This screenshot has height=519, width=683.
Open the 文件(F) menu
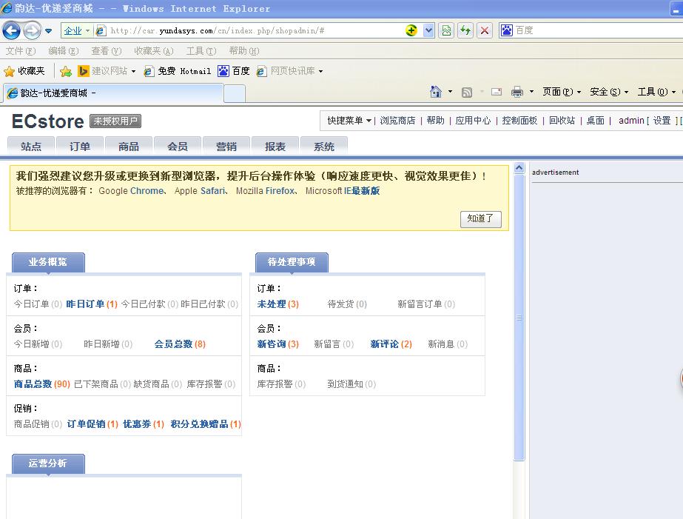[x=21, y=51]
